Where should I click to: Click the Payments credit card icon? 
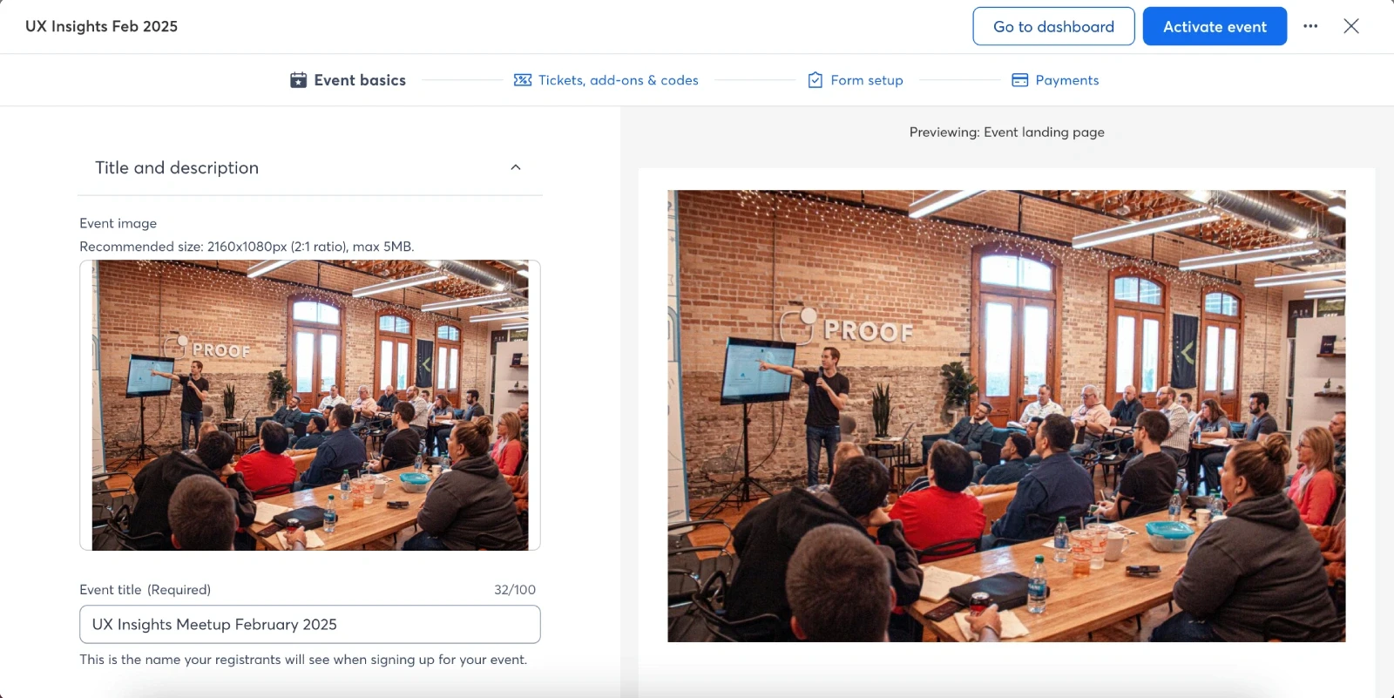tap(1020, 80)
